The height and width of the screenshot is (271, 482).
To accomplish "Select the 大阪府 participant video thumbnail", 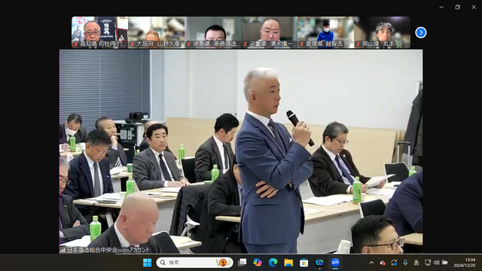I will (157, 32).
